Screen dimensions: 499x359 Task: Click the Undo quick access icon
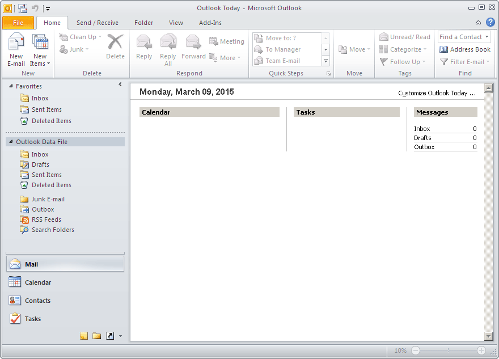coord(35,9)
